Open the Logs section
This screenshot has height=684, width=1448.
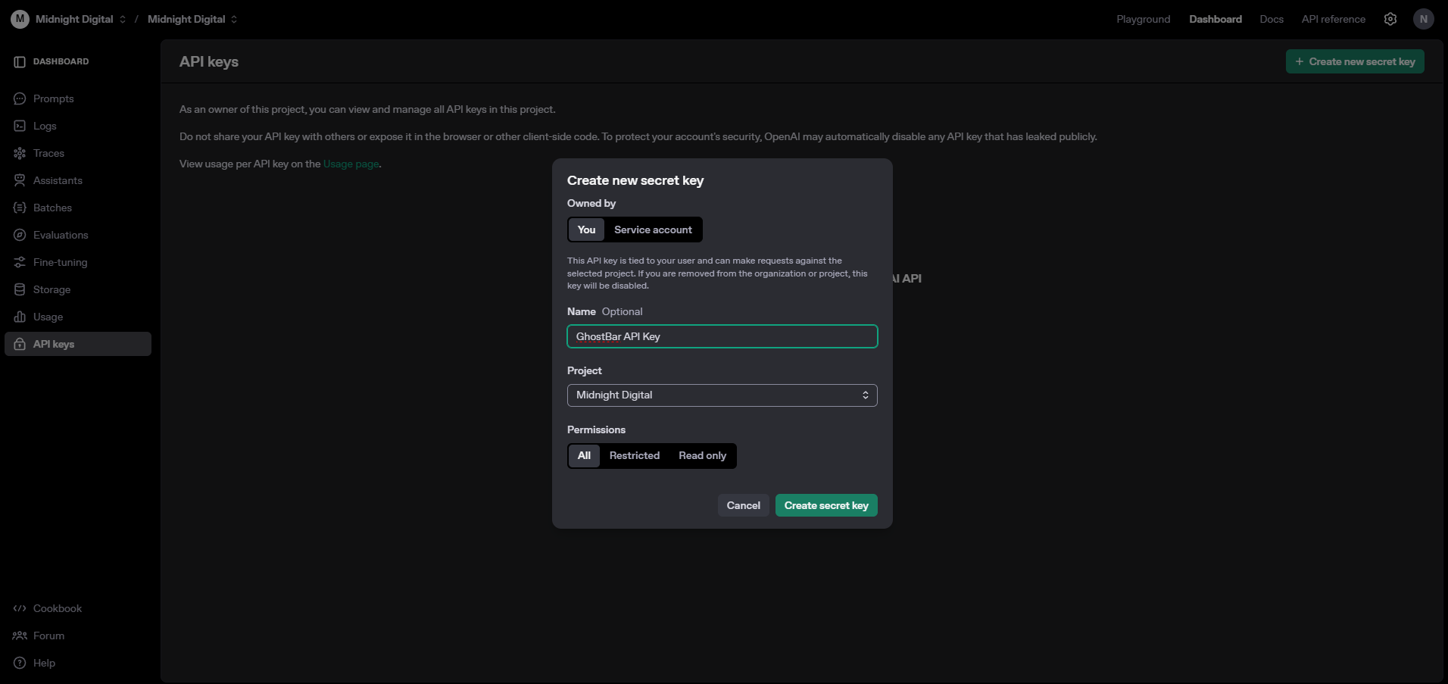point(45,126)
